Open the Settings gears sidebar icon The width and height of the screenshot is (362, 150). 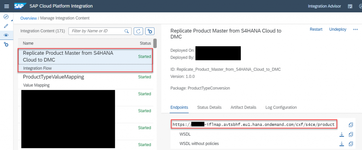(6, 44)
